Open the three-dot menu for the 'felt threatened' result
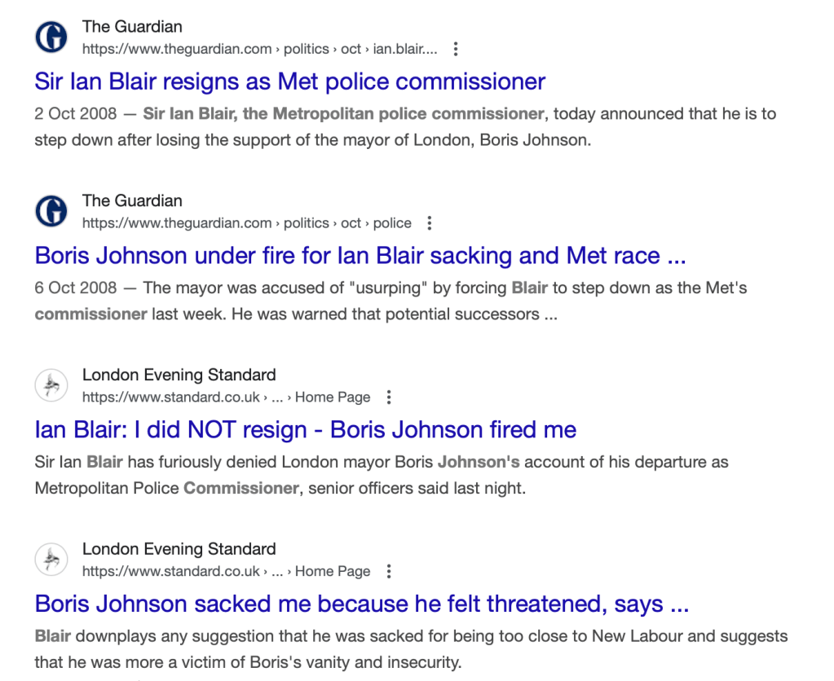This screenshot has height=681, width=834. 389,571
